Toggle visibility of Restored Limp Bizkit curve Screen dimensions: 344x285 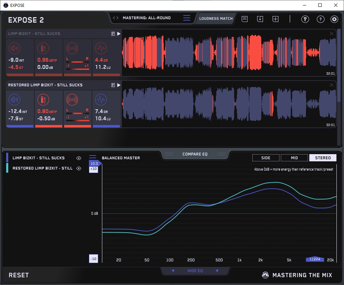click(79, 168)
